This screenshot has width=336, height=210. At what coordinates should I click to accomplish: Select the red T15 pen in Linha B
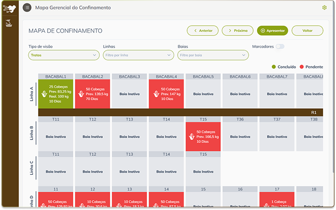[203, 137]
